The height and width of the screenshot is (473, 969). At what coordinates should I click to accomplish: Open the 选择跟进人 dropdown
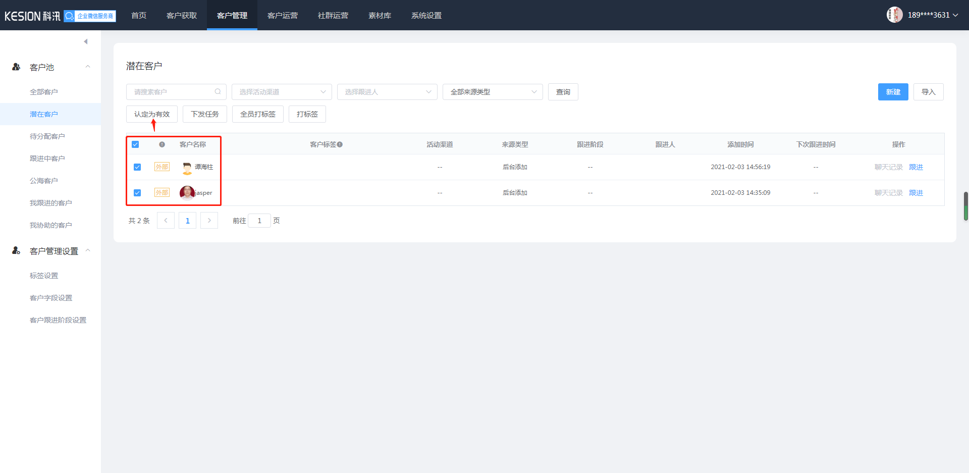point(387,92)
